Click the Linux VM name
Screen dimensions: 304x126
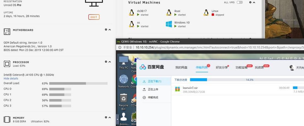215,11
